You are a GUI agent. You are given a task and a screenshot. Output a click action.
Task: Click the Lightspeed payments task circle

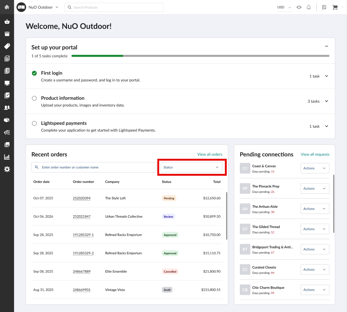tap(34, 123)
